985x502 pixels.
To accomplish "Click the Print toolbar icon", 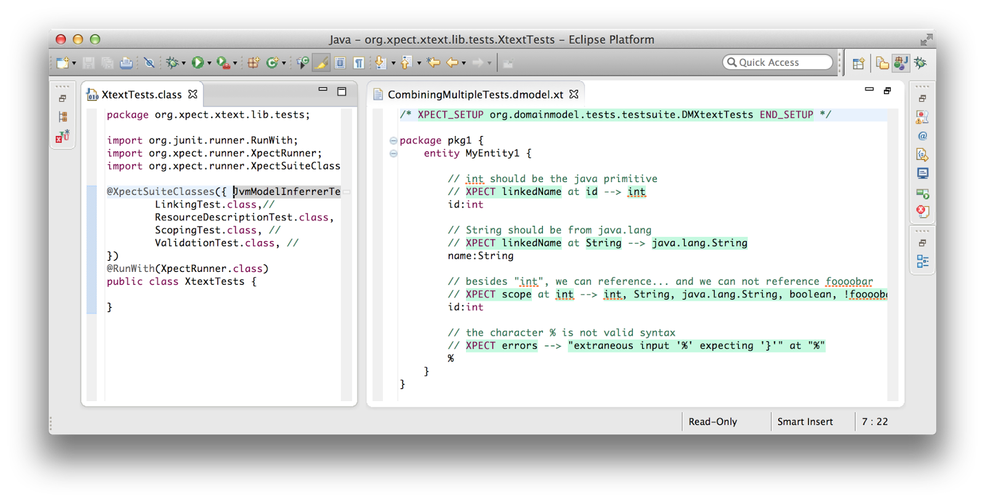I will pyautogui.click(x=126, y=63).
